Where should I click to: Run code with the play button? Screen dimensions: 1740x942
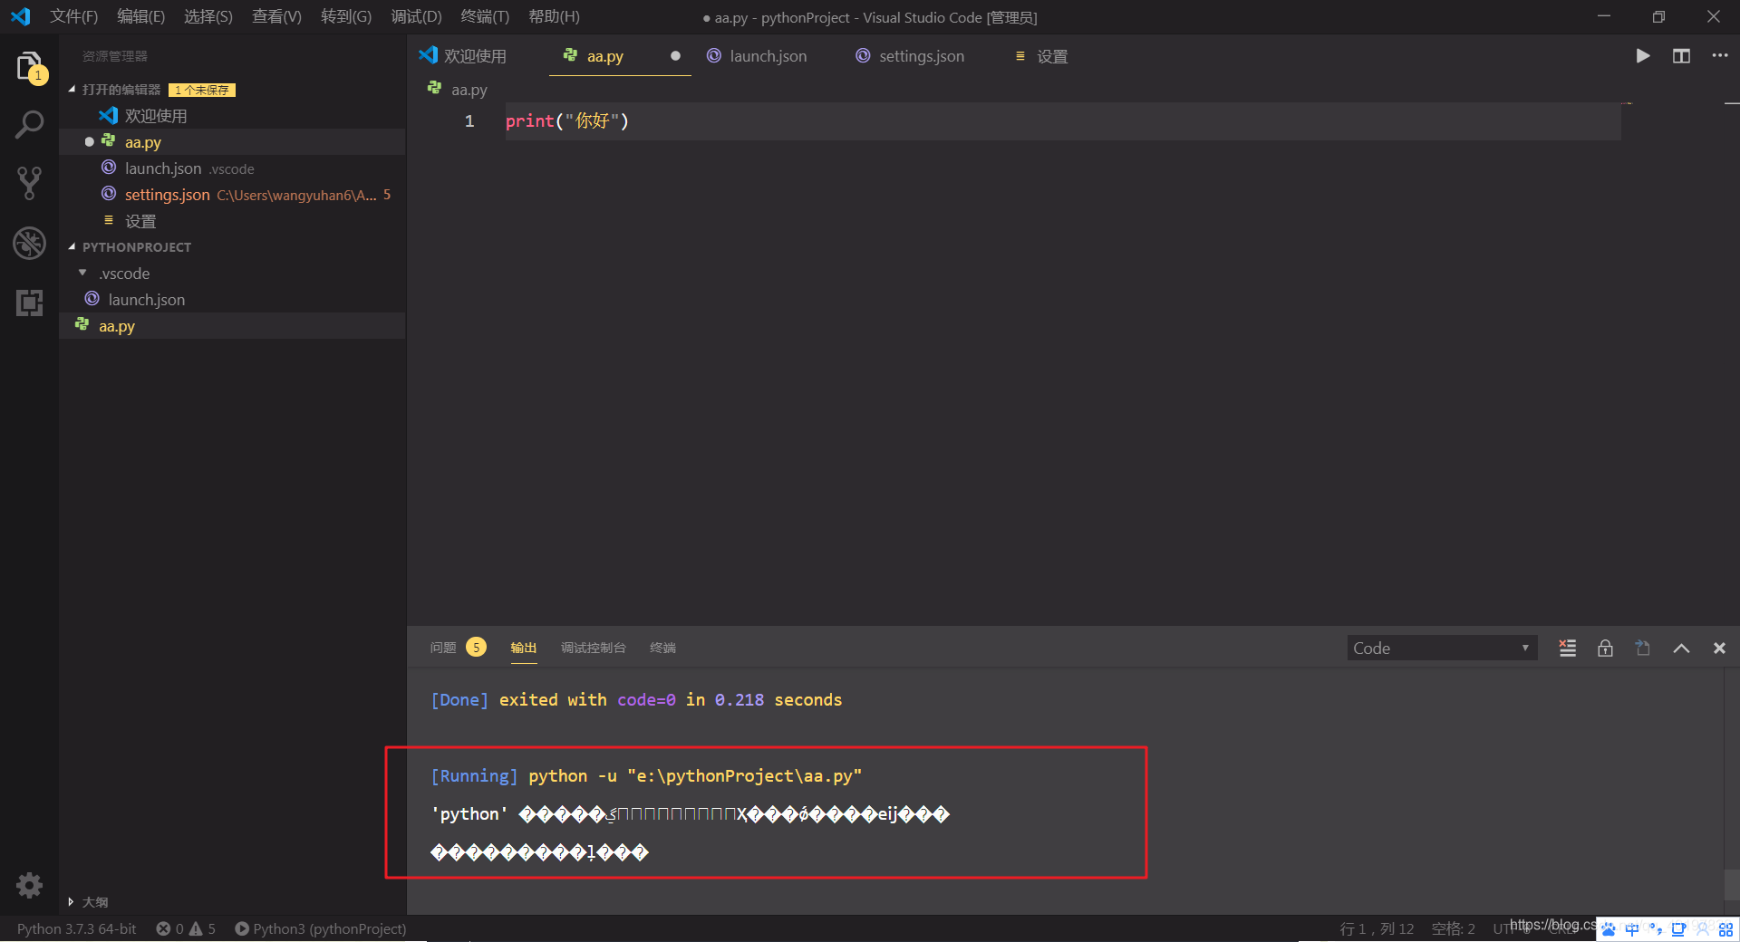[1642, 56]
